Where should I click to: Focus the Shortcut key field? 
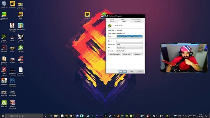pyautogui.click(x=130, y=45)
